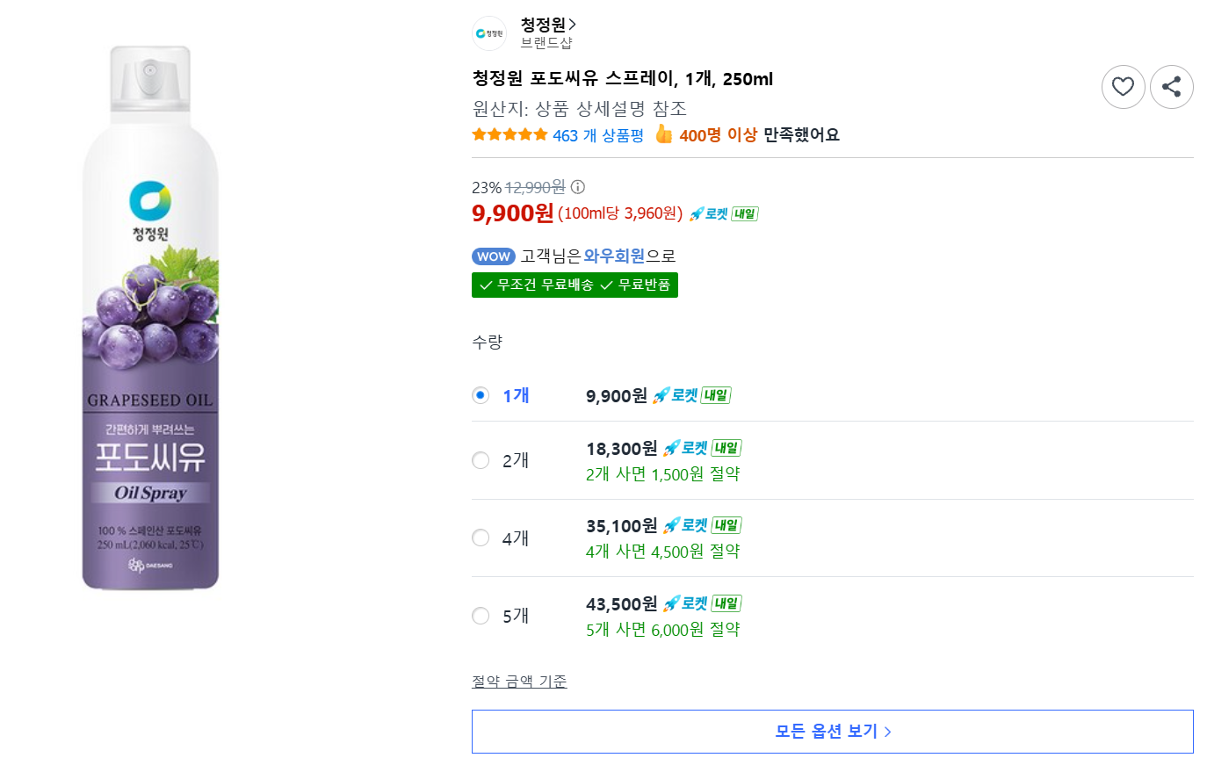The width and height of the screenshot is (1207, 765).
Task: Expand 모든 옵션 보기 options
Action: pos(833,732)
